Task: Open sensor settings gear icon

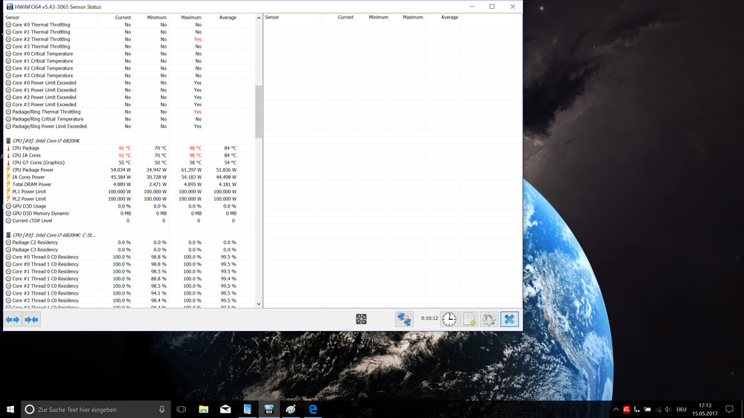Action: coord(489,319)
